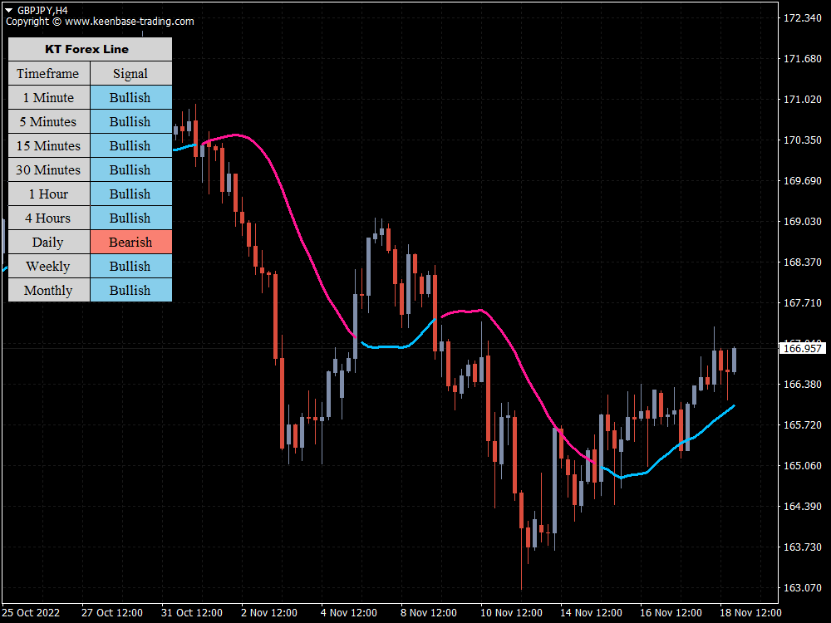
Task: Click the 164.390 price scale label
Action: pyautogui.click(x=803, y=507)
